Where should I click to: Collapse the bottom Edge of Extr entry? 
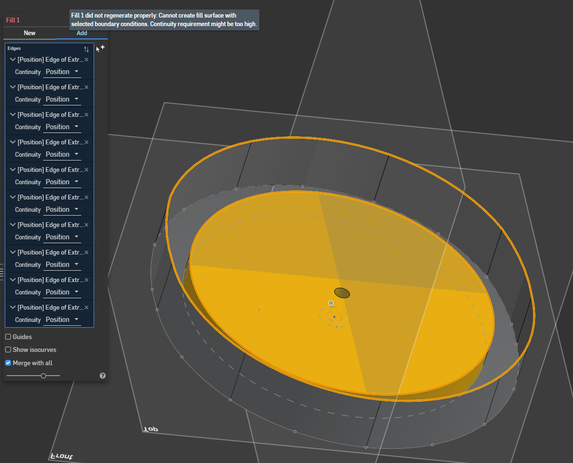pyautogui.click(x=13, y=307)
